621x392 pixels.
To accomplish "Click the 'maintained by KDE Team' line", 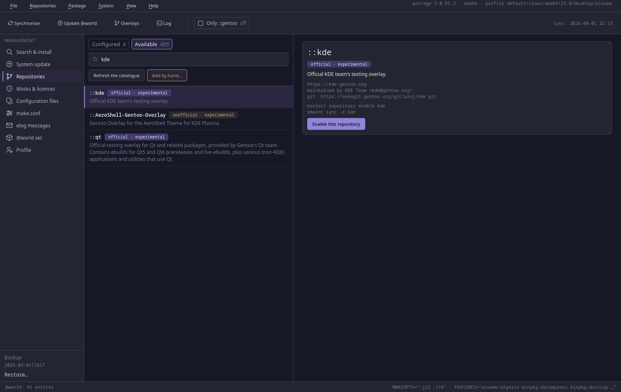I will [x=360, y=91].
